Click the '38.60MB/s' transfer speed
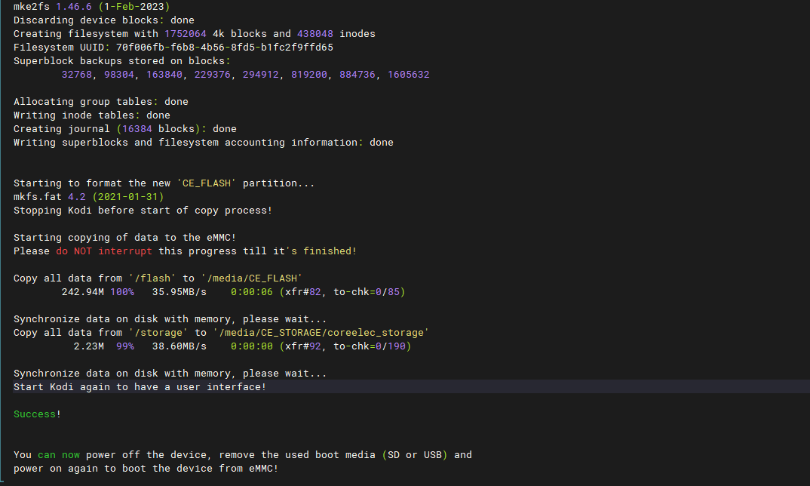The width and height of the screenshot is (810, 486). point(179,346)
